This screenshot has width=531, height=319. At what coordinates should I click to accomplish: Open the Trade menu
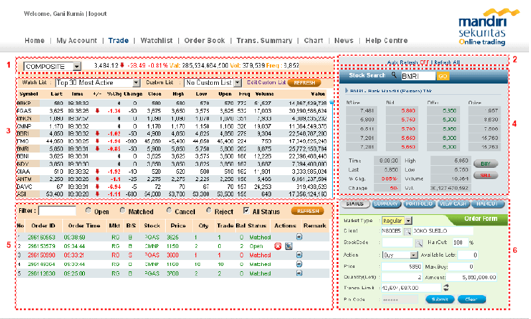119,40
